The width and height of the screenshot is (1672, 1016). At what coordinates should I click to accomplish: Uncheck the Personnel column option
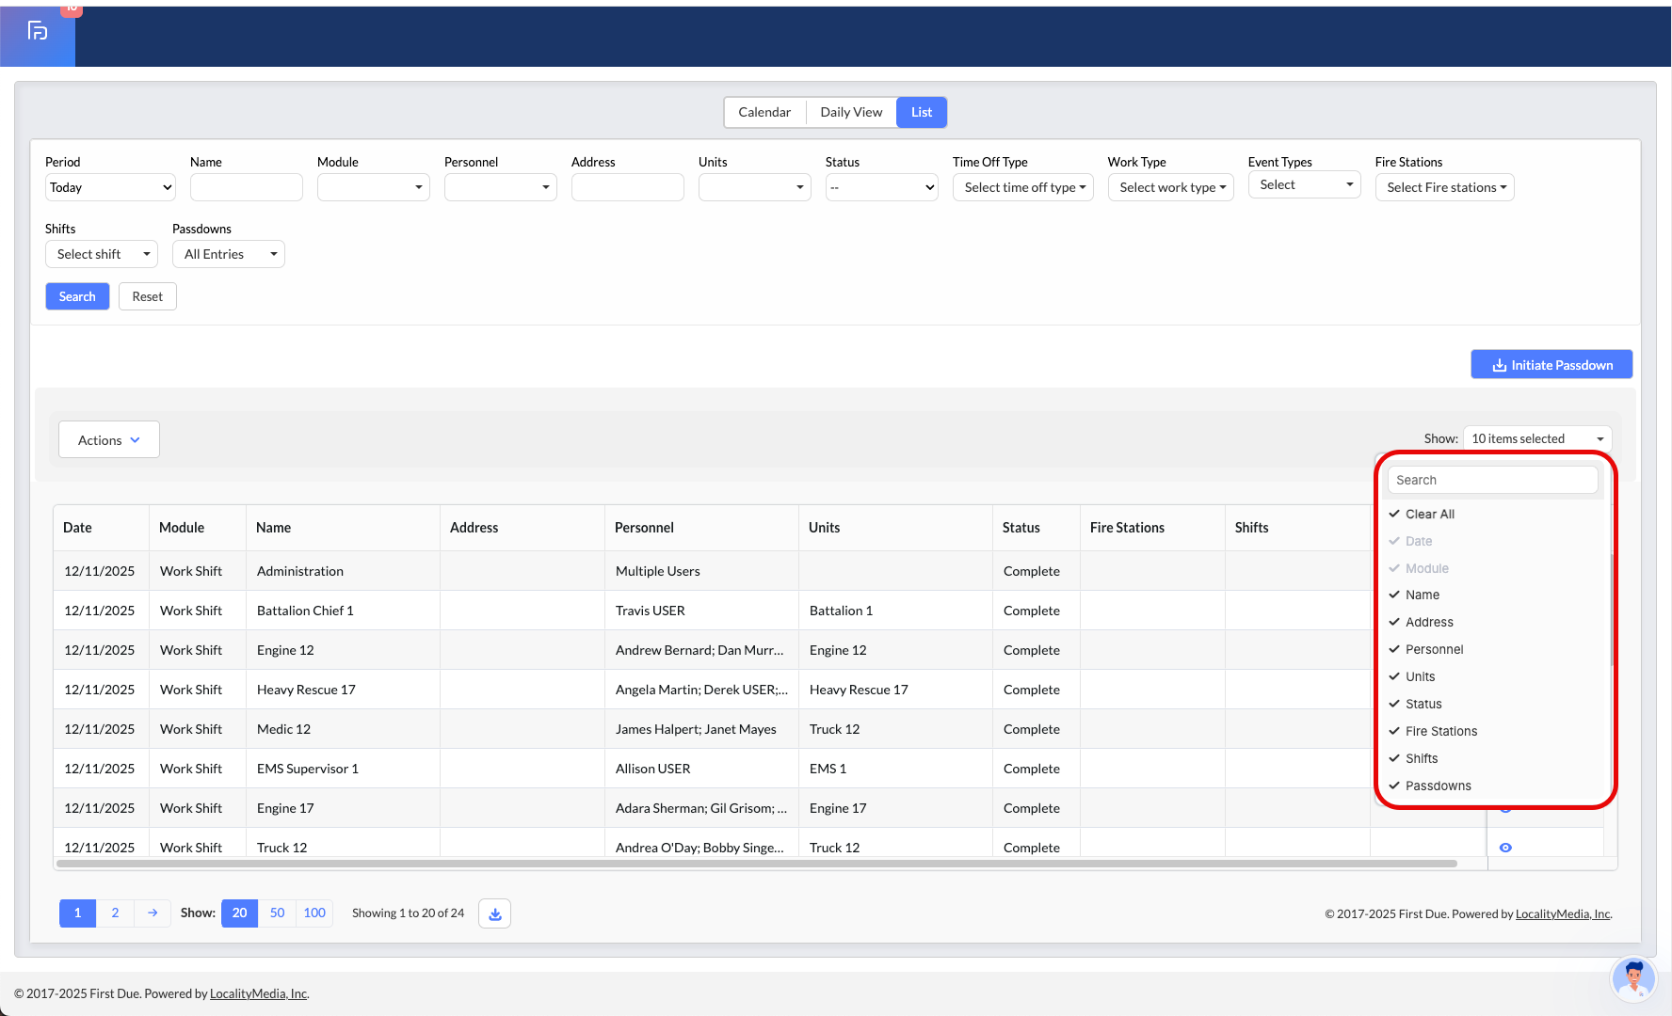[1433, 650]
